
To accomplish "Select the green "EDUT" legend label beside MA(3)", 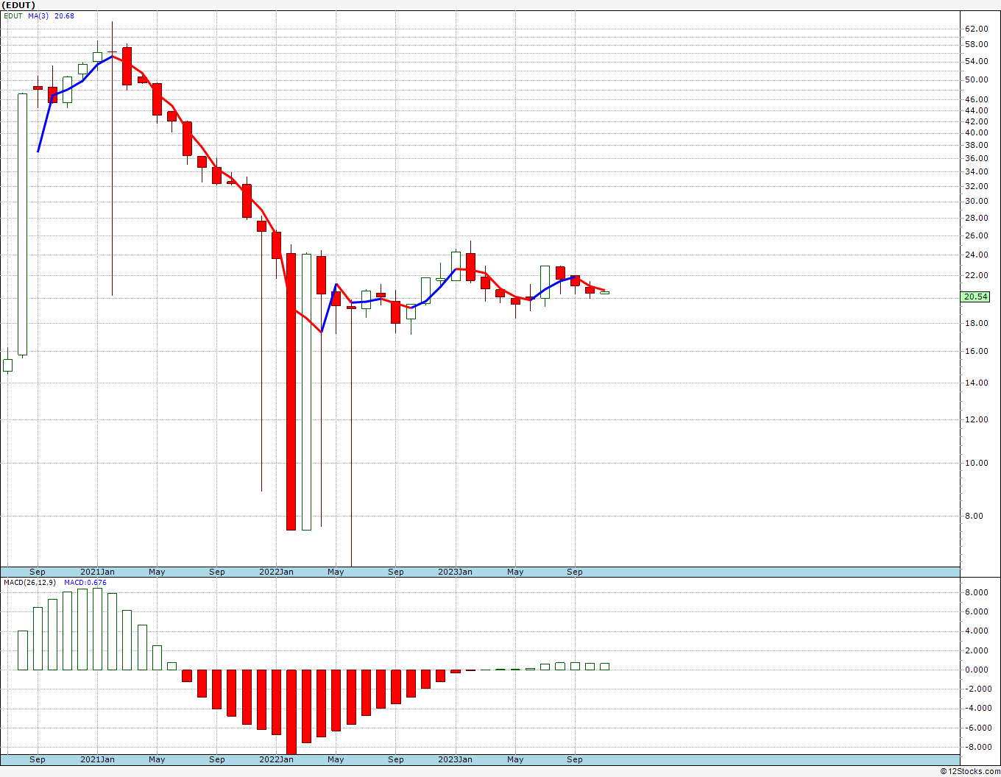I will tap(13, 16).
